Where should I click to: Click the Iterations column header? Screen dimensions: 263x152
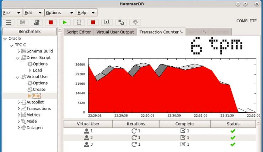136,124
